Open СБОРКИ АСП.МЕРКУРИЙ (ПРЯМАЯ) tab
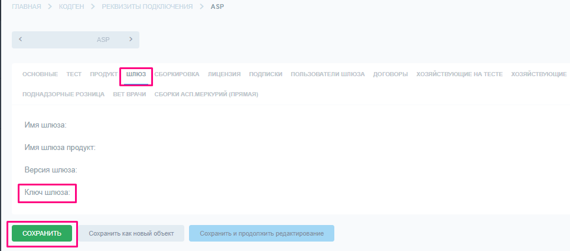This screenshot has height=251, width=570. click(206, 94)
